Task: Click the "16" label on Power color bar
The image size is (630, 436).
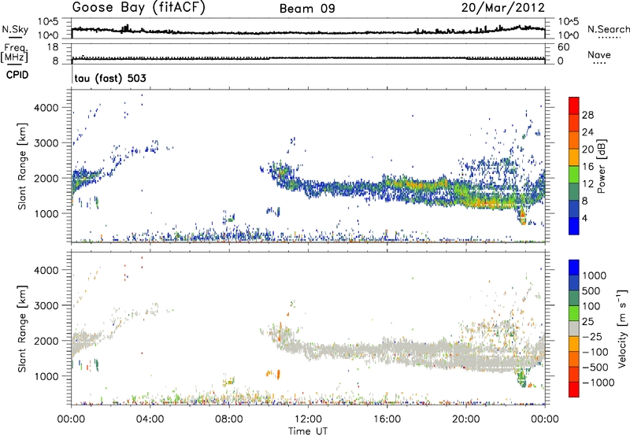Action: 587,167
